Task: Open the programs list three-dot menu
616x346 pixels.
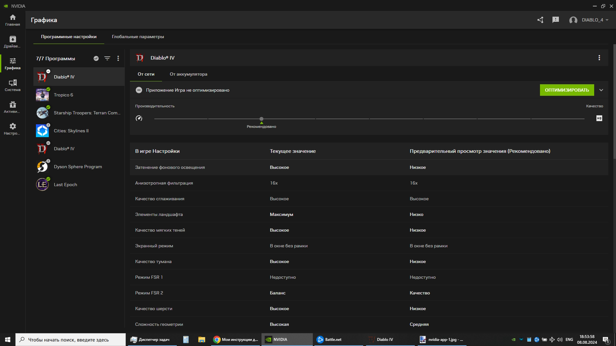Action: (x=118, y=58)
